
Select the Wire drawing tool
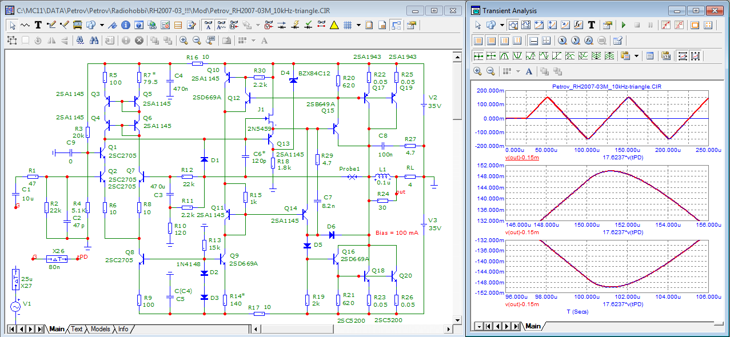[x=51, y=25]
